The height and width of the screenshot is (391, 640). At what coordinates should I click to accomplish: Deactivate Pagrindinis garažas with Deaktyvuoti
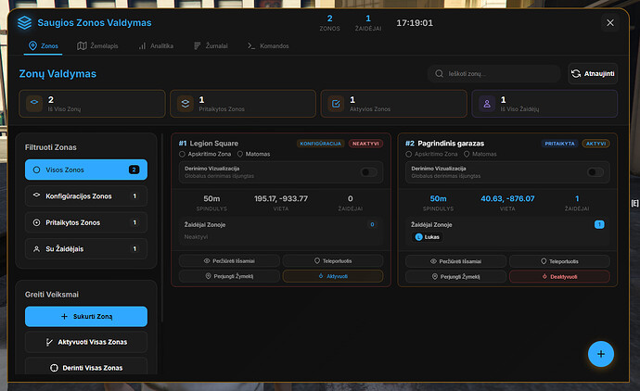tap(559, 276)
